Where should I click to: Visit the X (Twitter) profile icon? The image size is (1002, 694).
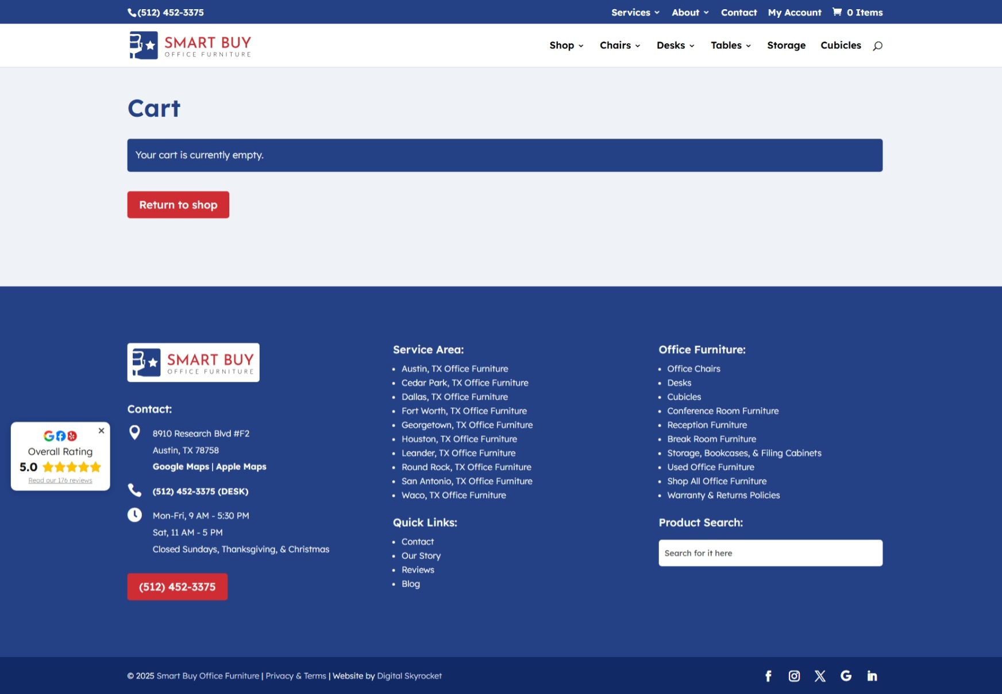pyautogui.click(x=820, y=676)
